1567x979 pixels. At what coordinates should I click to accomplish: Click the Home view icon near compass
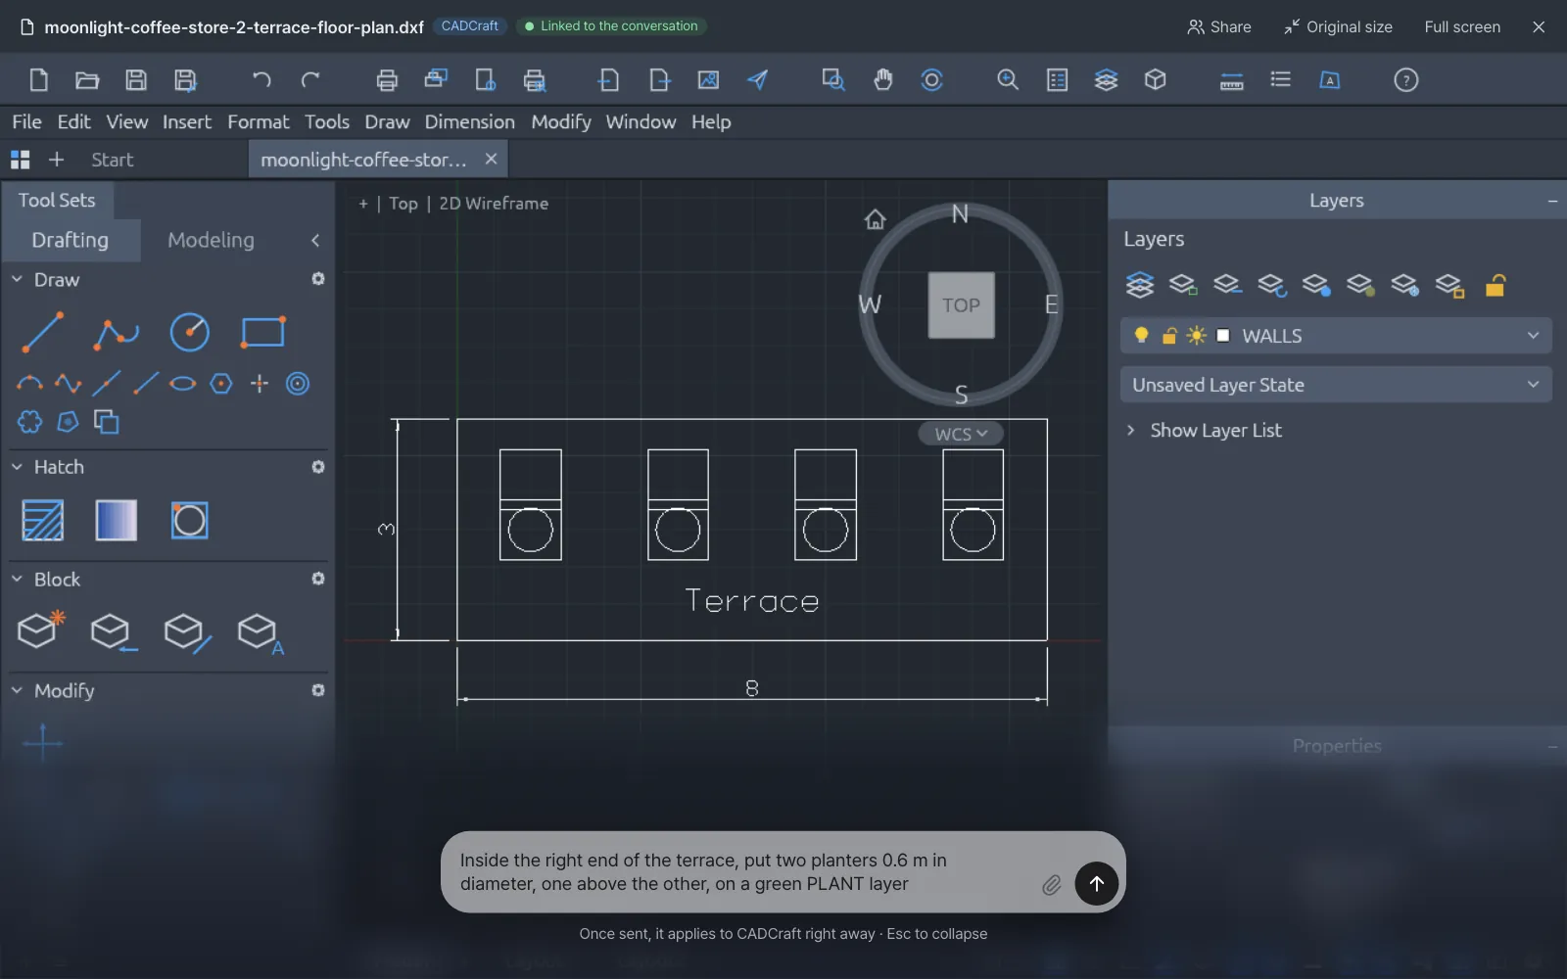pos(875,219)
